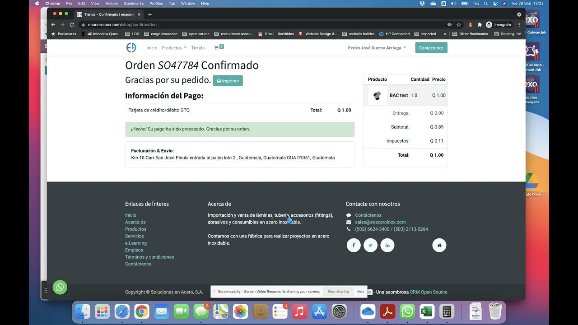Image resolution: width=578 pixels, height=325 pixels.
Task: Click the home icon in footer
Action: click(439, 245)
